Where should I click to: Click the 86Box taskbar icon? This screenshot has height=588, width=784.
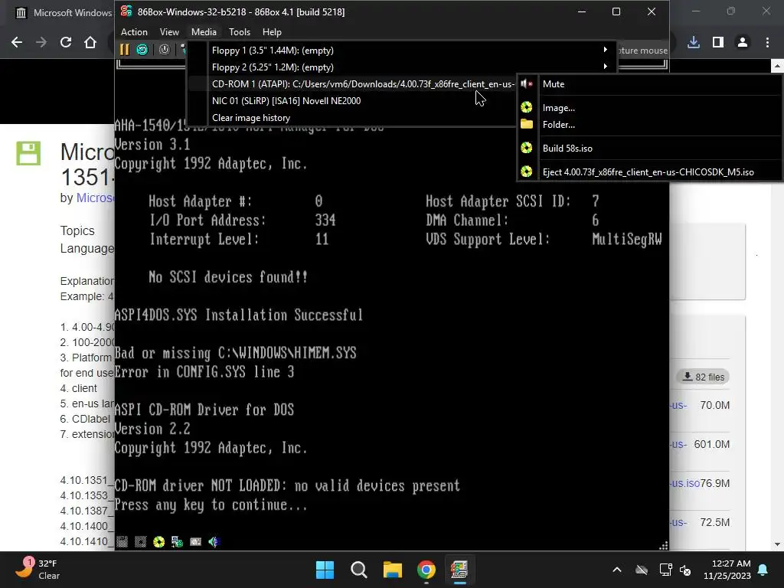pos(459,570)
